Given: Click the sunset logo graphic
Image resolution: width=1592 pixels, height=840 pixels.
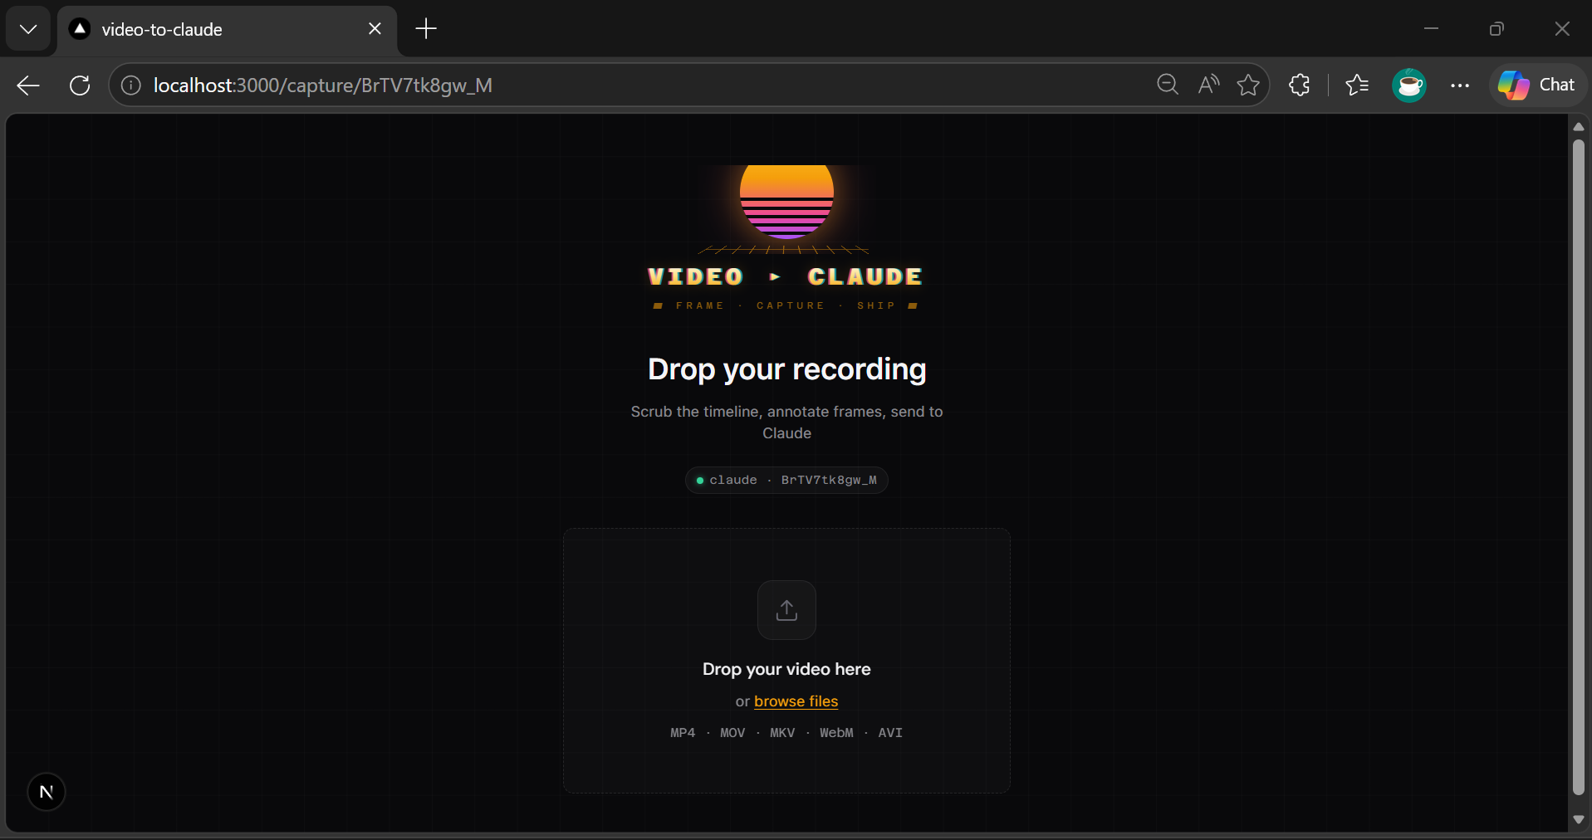Looking at the screenshot, I should 786,208.
